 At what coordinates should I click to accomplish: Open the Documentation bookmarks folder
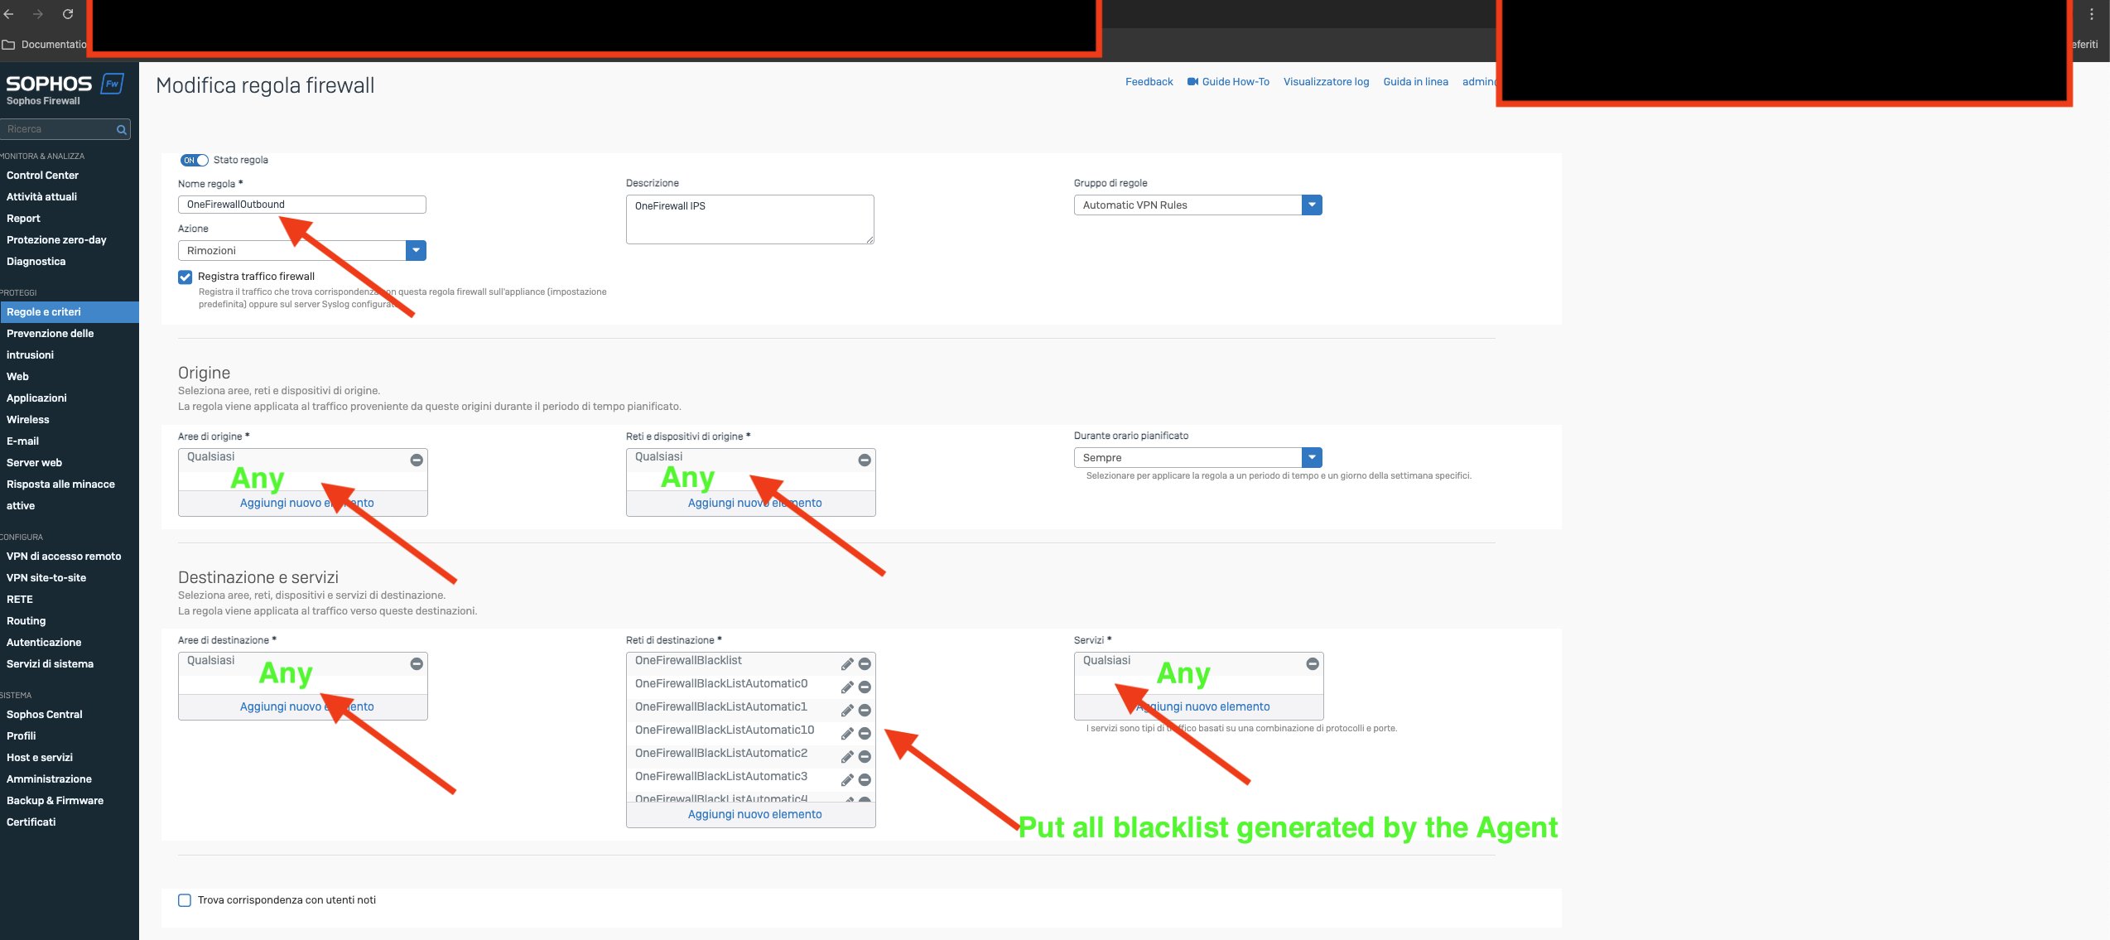(x=45, y=45)
